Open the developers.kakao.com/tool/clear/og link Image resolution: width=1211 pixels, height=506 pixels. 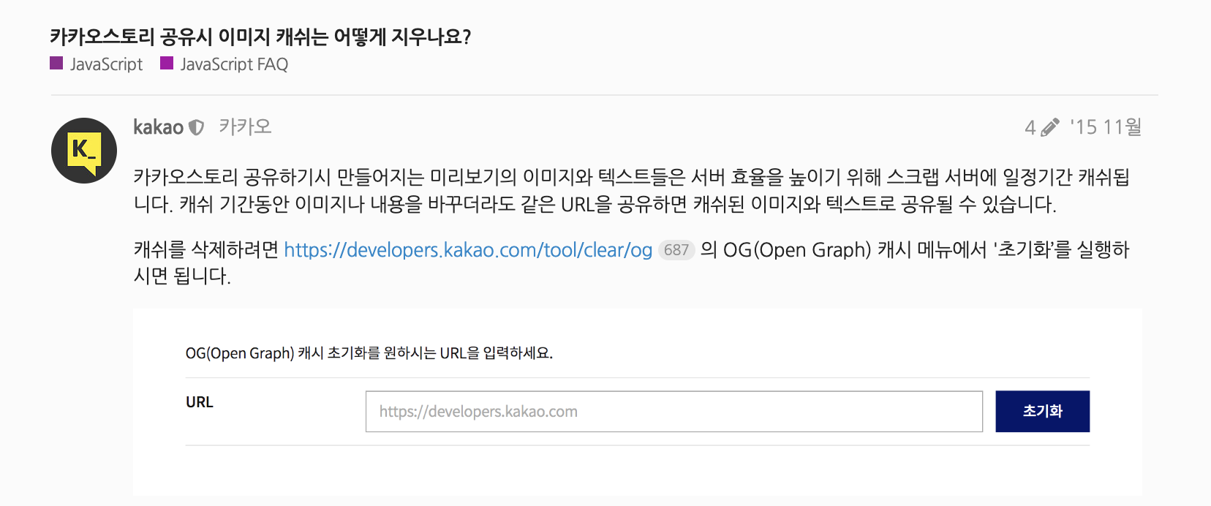pyautogui.click(x=468, y=250)
